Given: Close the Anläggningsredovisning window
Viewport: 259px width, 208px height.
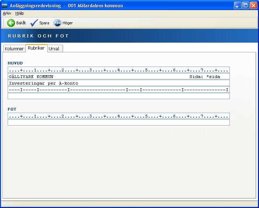Looking at the screenshot, I should click(253, 6).
